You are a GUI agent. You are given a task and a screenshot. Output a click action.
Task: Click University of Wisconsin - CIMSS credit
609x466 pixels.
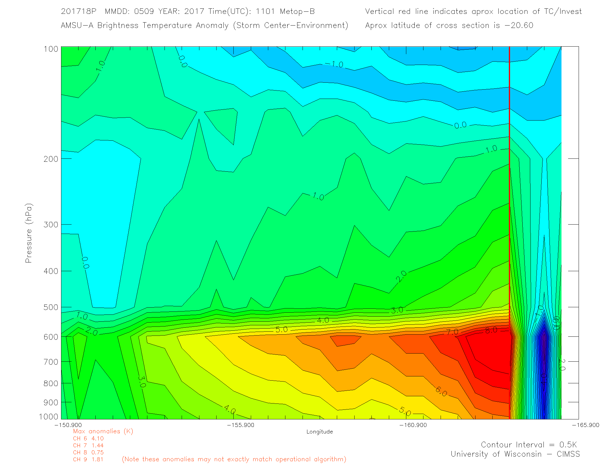click(515, 454)
